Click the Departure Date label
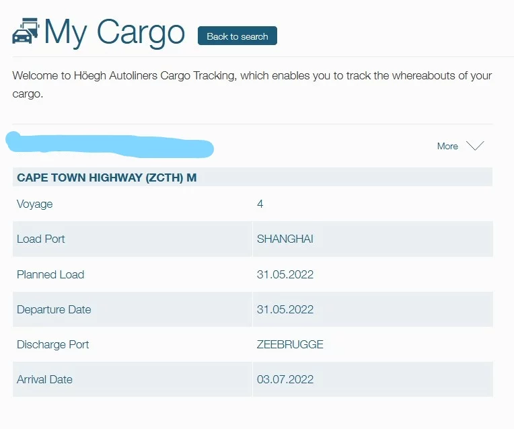 pos(54,309)
